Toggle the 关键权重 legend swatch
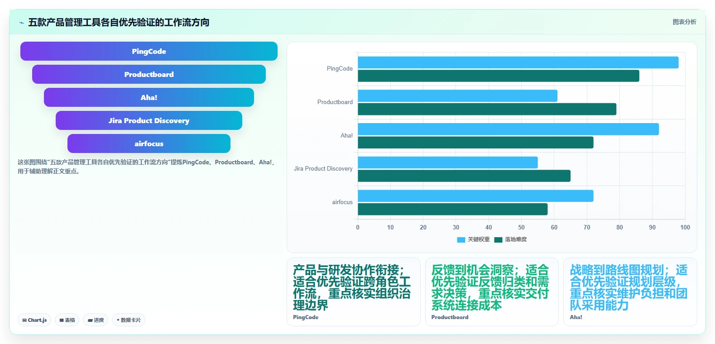715x344 pixels. (461, 239)
